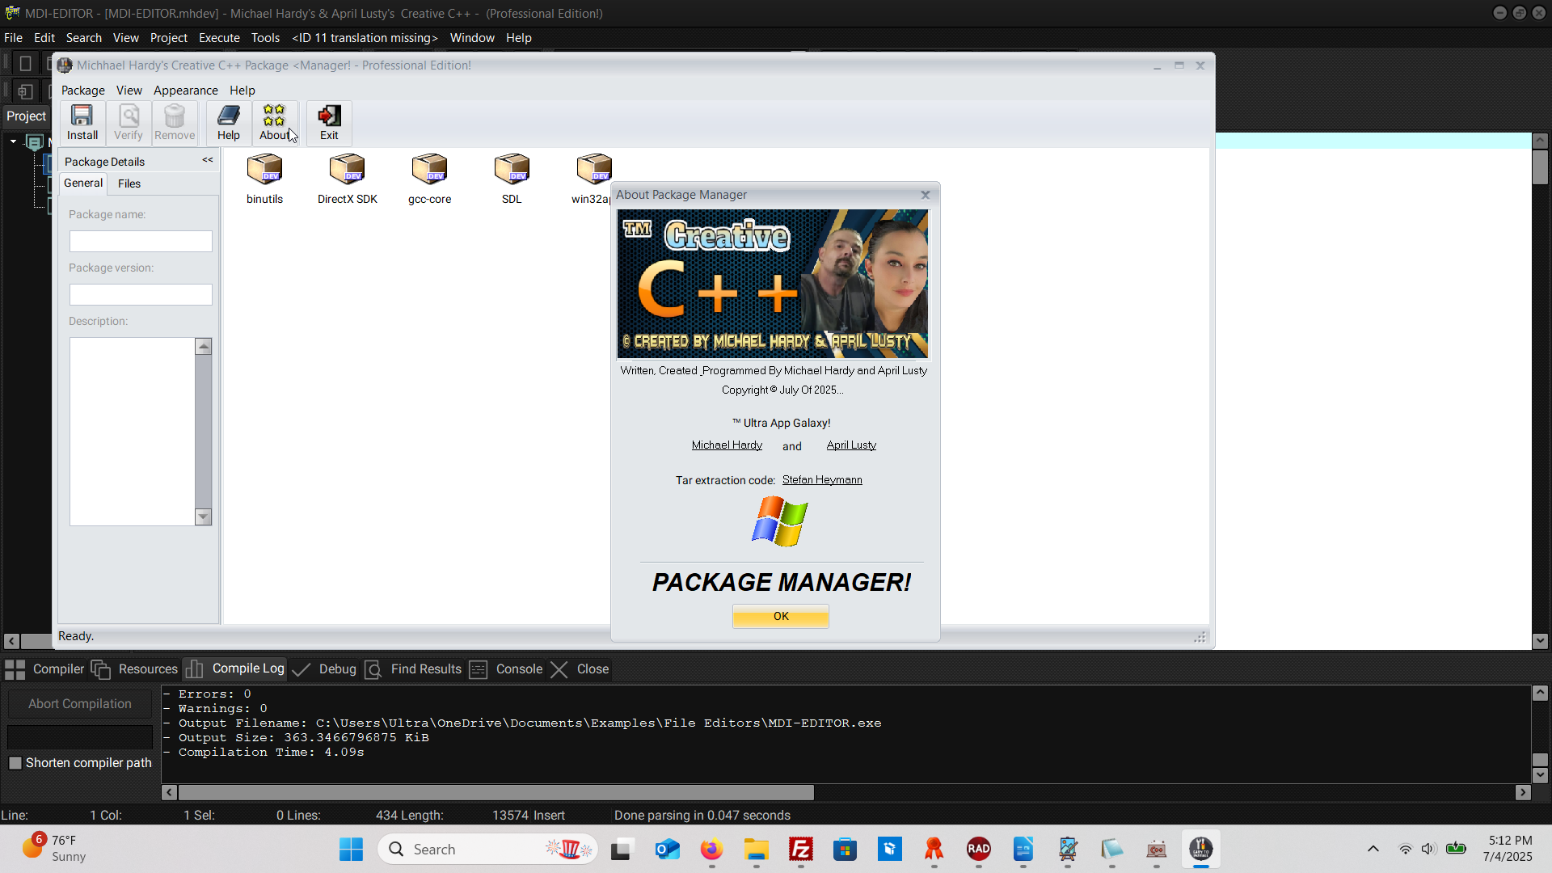Click the Windows logo in About dialog
This screenshot has height=873, width=1552.
[780, 521]
